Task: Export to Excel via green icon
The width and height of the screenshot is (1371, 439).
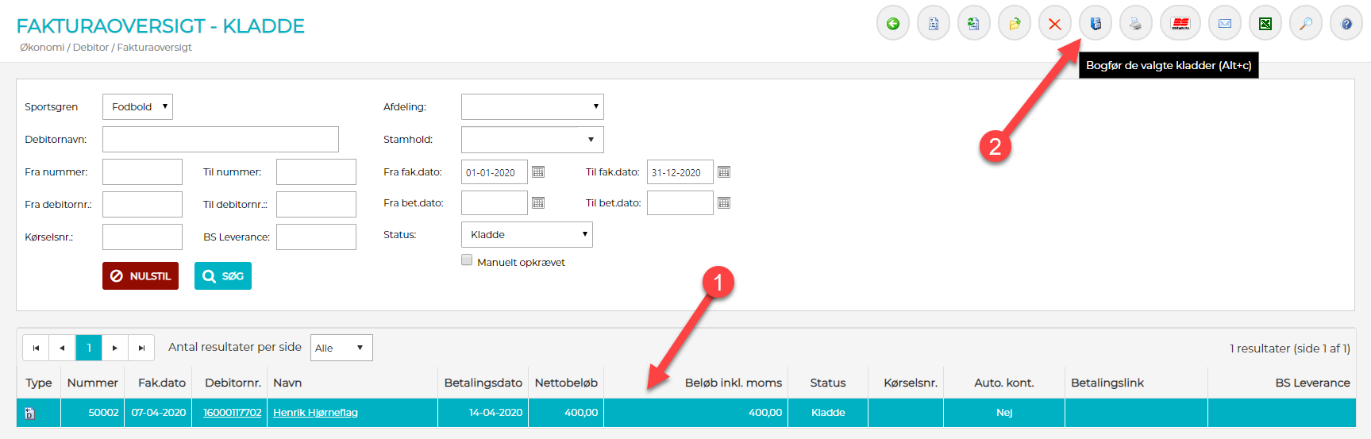Action: point(1265,24)
